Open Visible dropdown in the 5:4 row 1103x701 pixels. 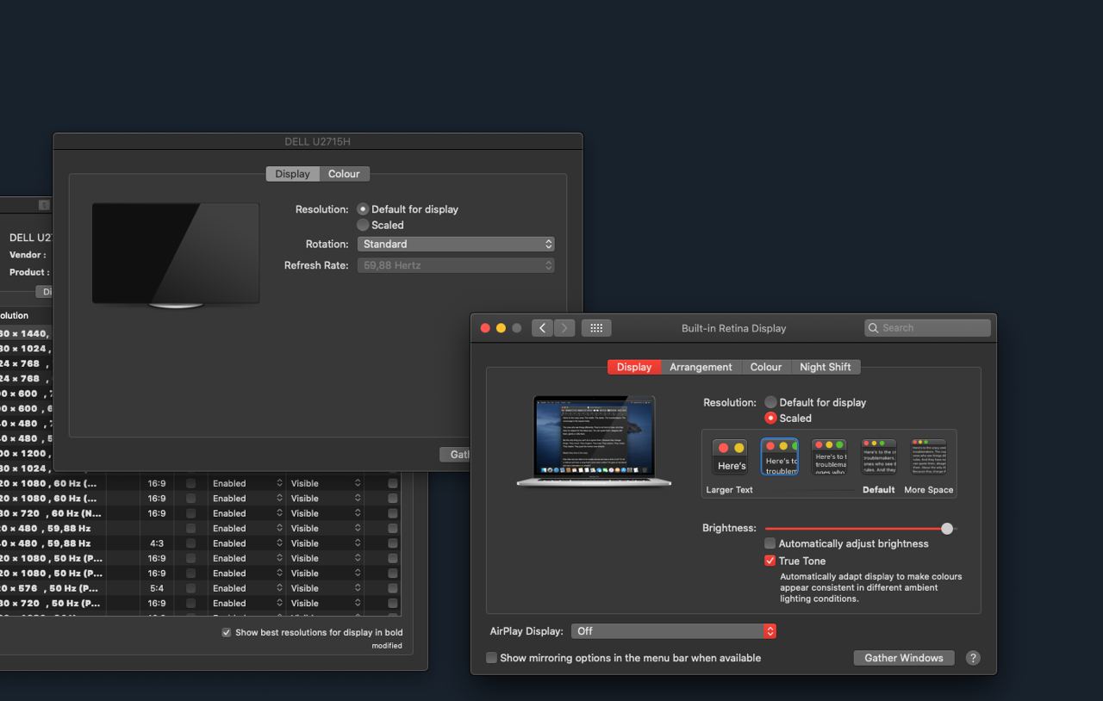(x=325, y=588)
